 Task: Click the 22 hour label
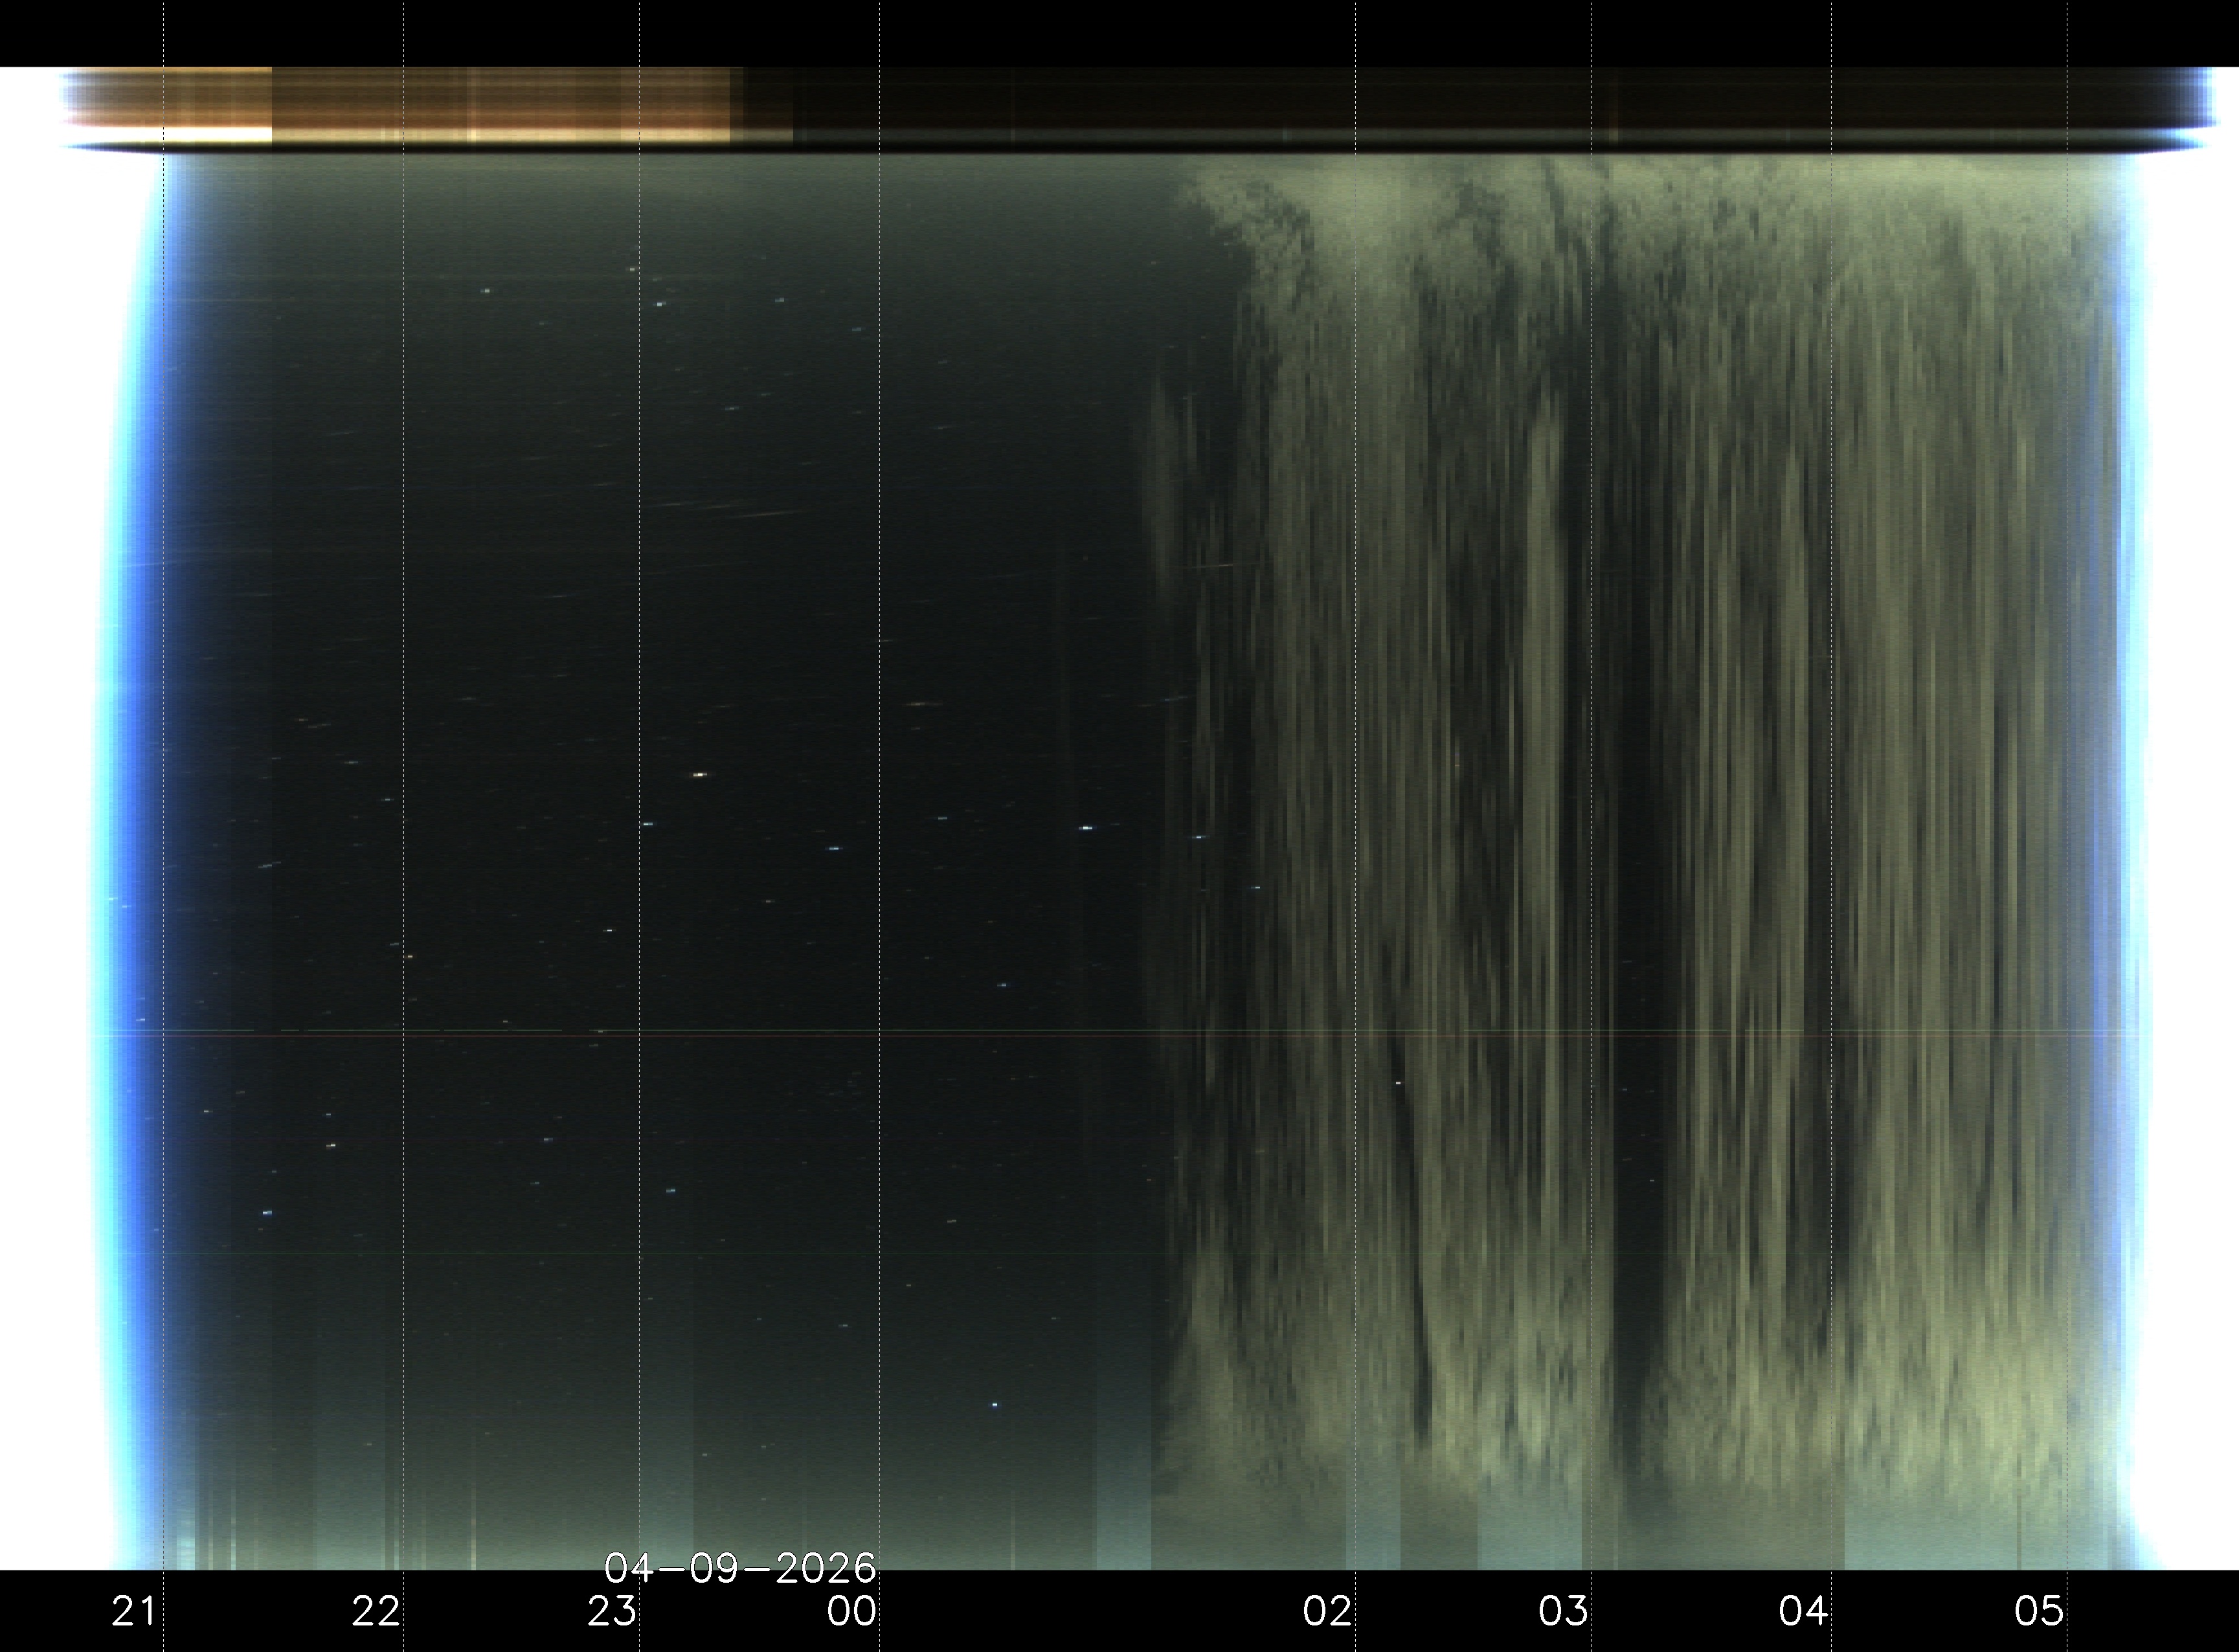(375, 1611)
